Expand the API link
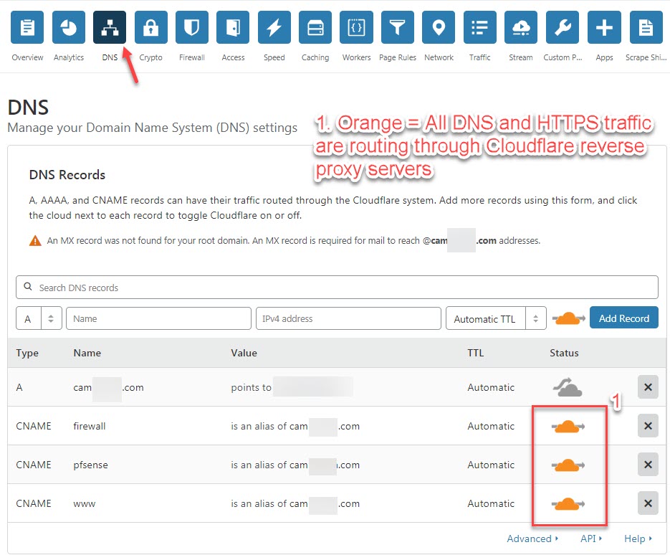The width and height of the screenshot is (670, 555). tap(591, 539)
